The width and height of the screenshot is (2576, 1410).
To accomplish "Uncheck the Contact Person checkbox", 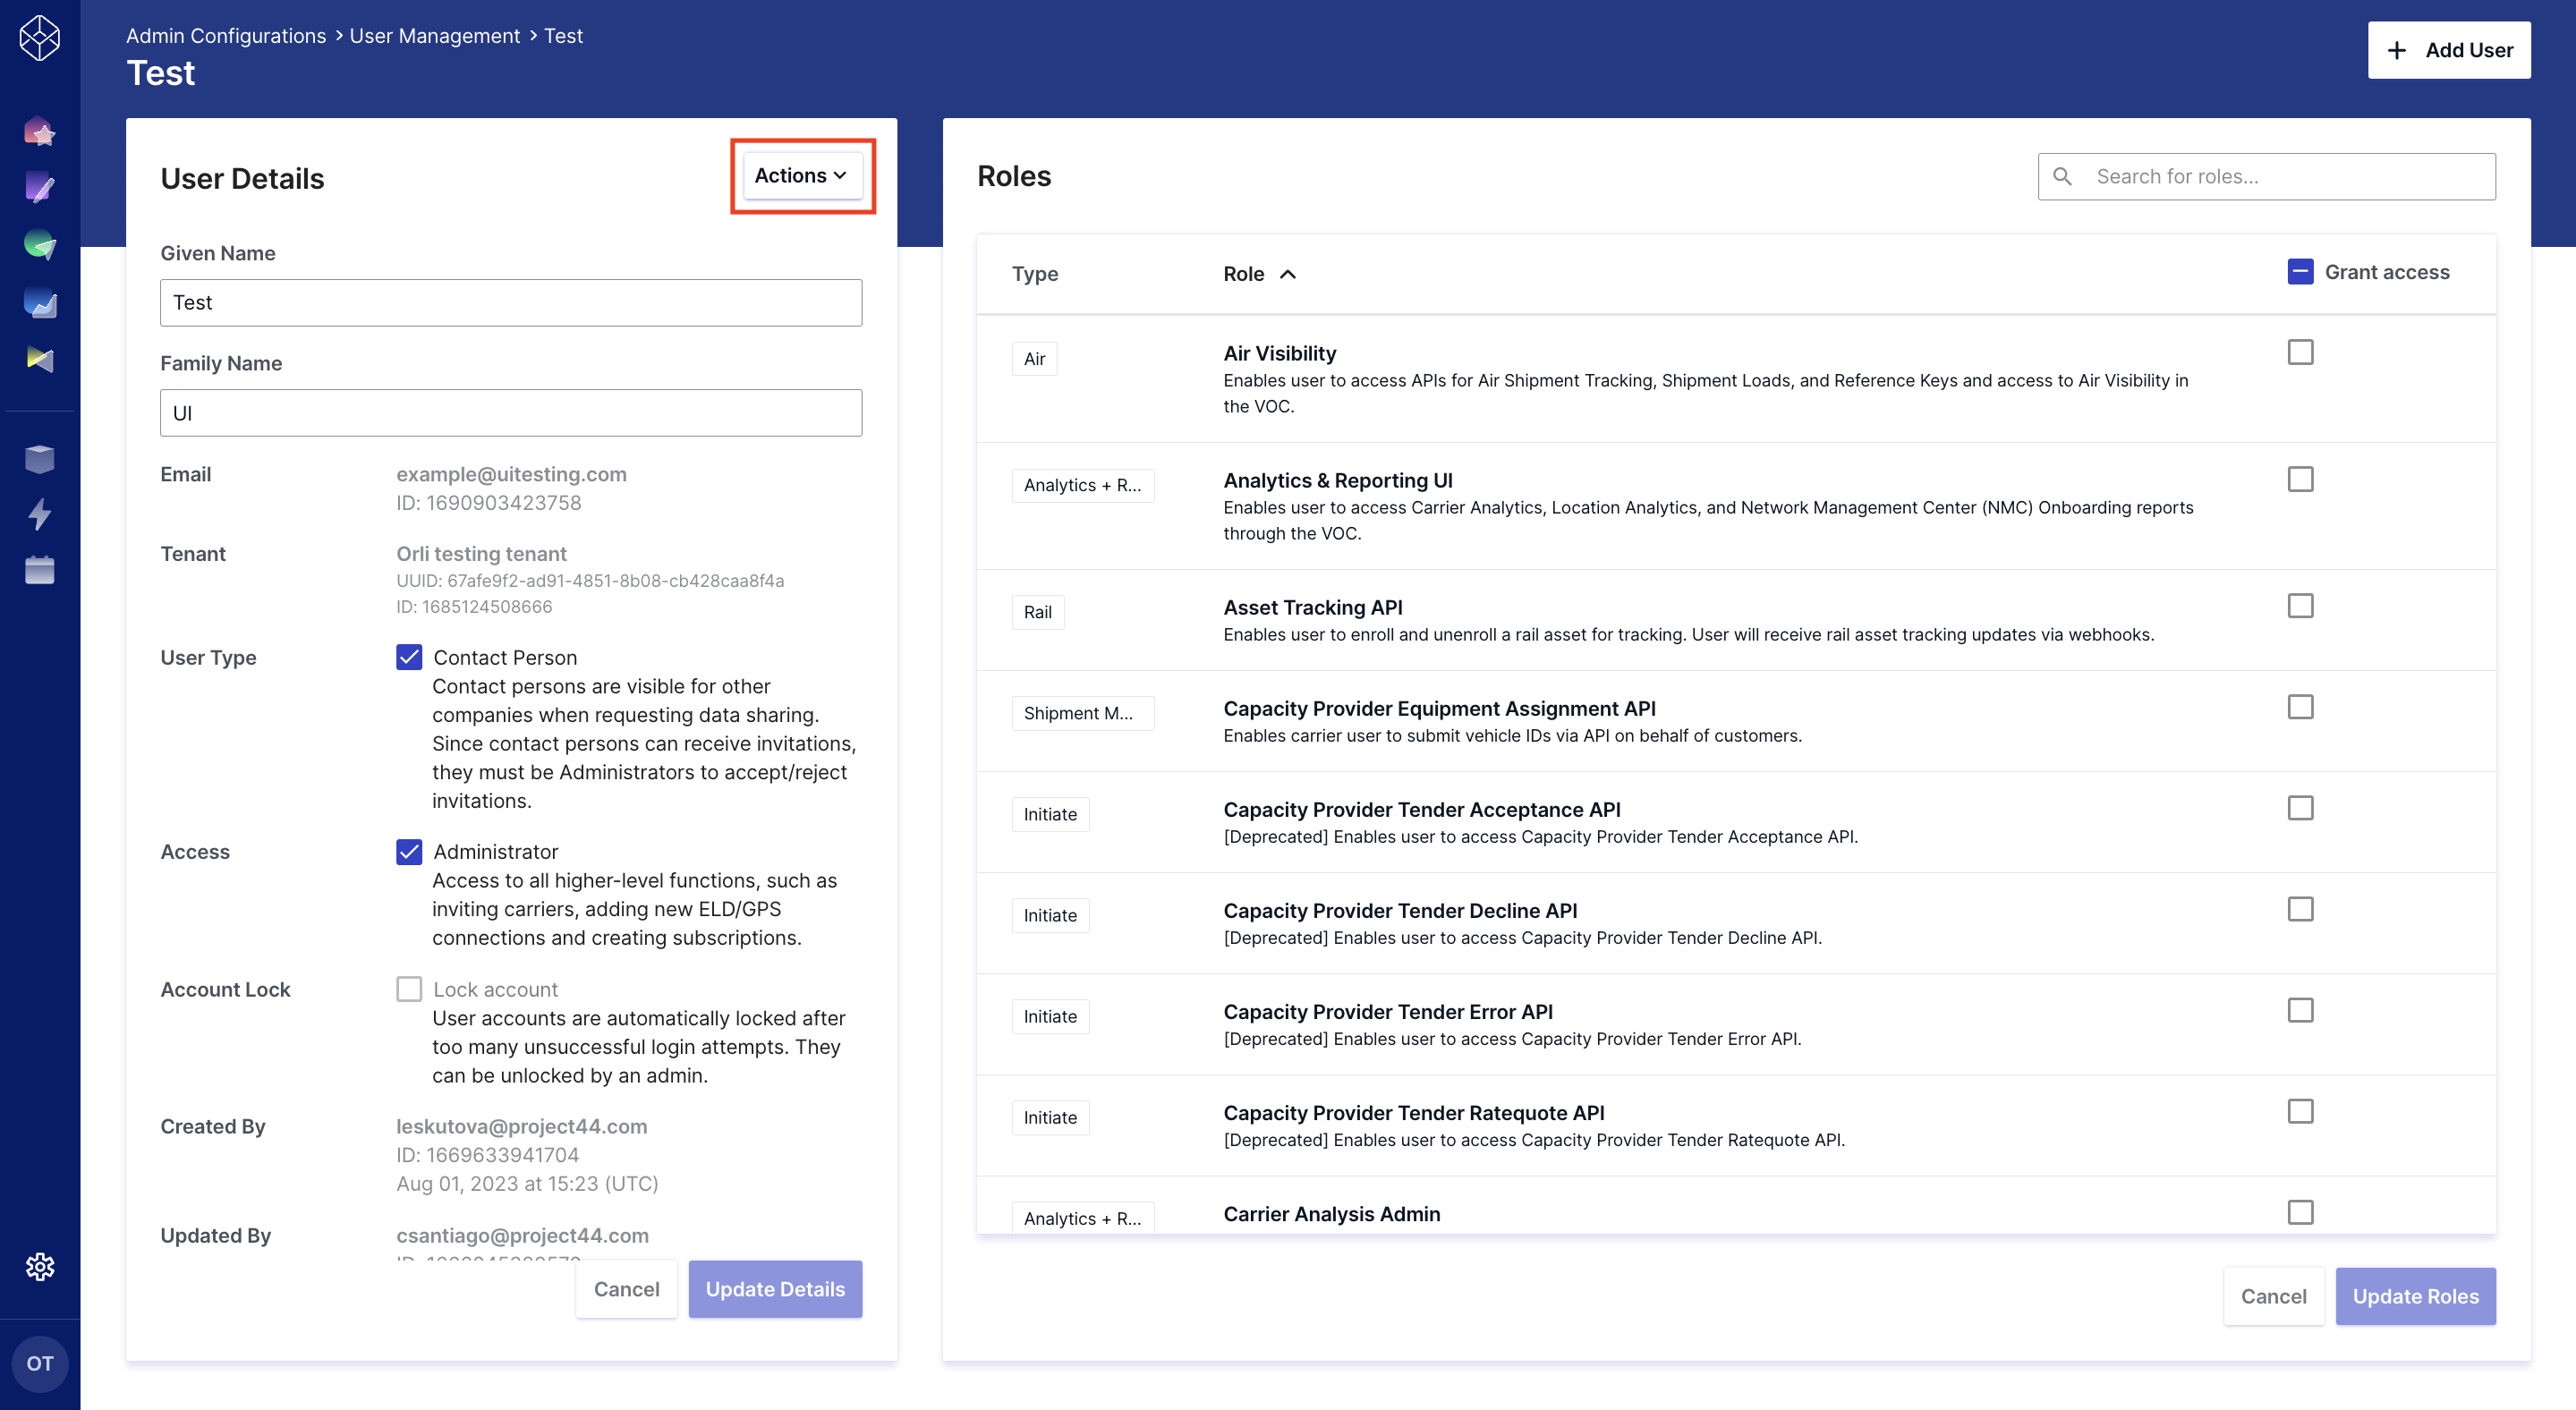I will (409, 657).
